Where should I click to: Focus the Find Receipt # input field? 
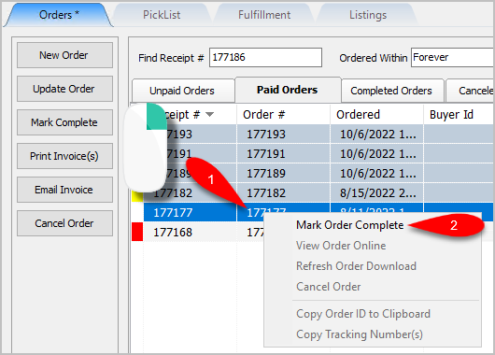point(265,58)
